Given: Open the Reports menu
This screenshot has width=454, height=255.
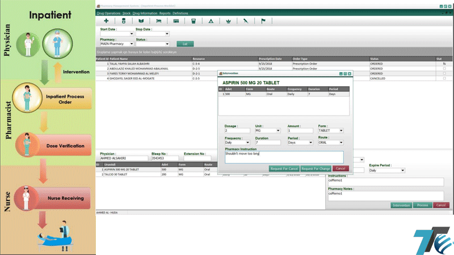Looking at the screenshot, I should click(x=165, y=12).
